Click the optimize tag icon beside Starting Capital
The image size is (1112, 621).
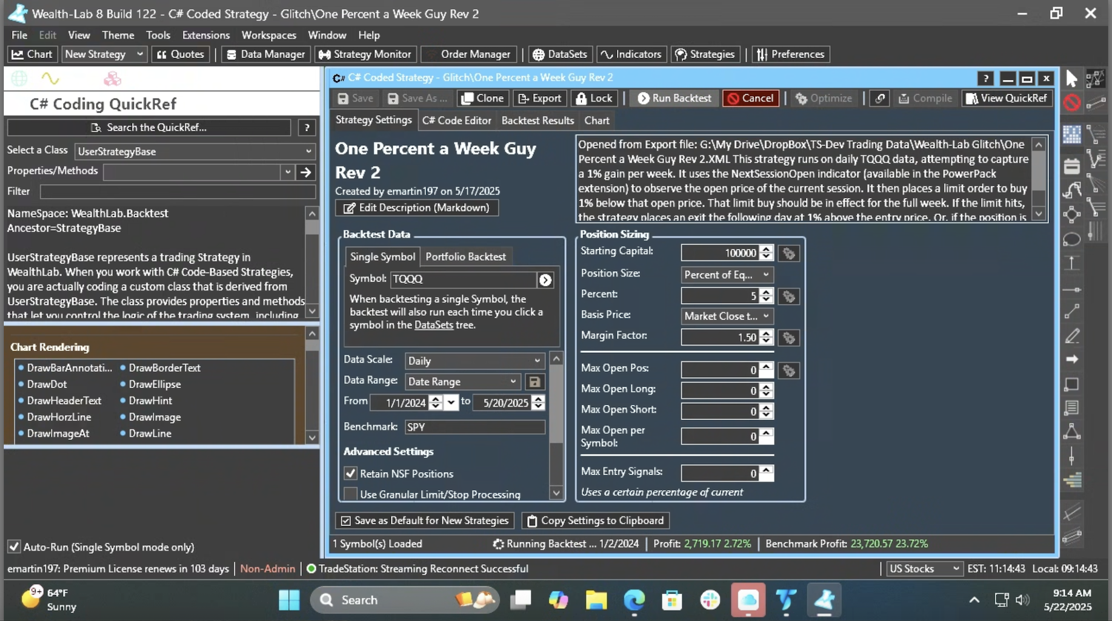pyautogui.click(x=788, y=254)
